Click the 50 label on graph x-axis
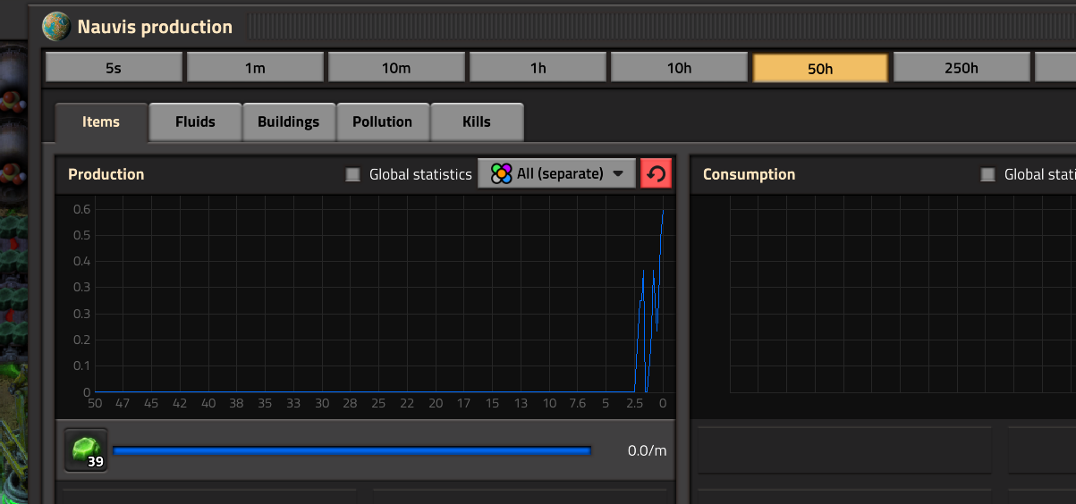 [95, 404]
